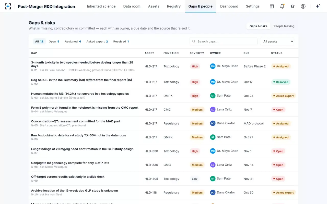Switch to Inherited science tab
This screenshot has height=204, width=327.
101,6
